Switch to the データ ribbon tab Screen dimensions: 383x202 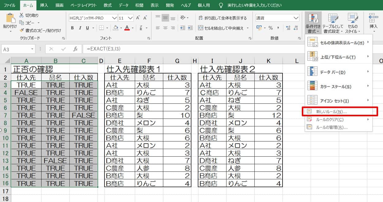pos(124,5)
